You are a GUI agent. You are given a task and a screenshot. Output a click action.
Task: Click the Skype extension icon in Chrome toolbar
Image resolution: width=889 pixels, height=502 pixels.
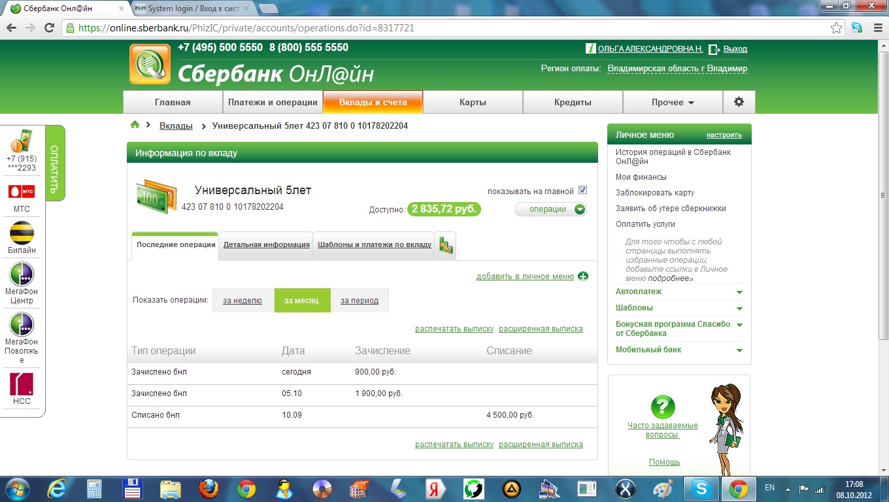tap(856, 28)
